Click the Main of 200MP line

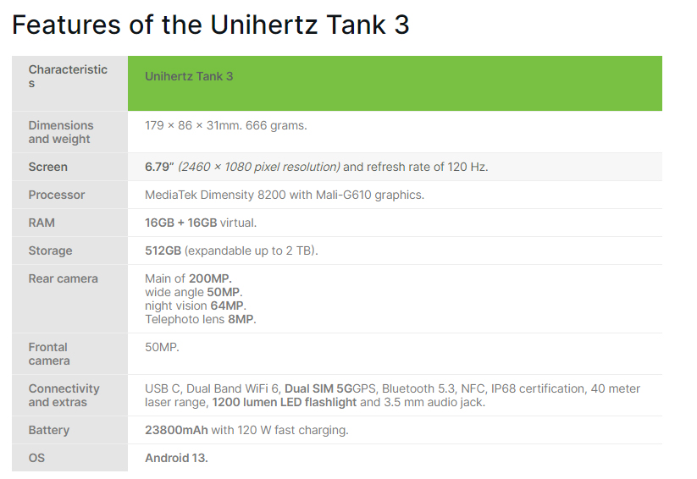188,278
